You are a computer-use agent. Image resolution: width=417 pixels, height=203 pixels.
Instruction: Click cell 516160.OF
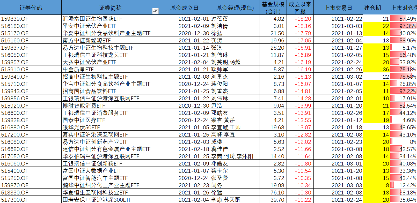(31, 40)
